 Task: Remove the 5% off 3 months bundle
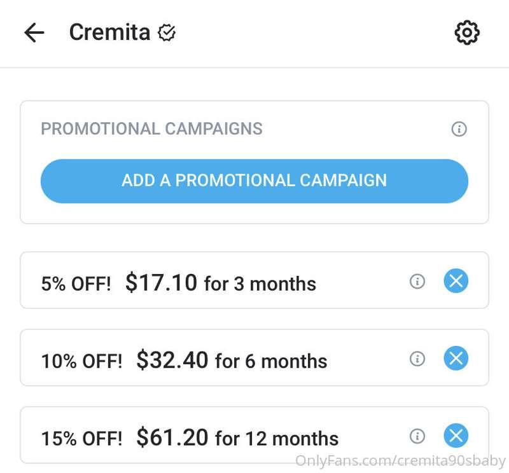click(x=456, y=281)
